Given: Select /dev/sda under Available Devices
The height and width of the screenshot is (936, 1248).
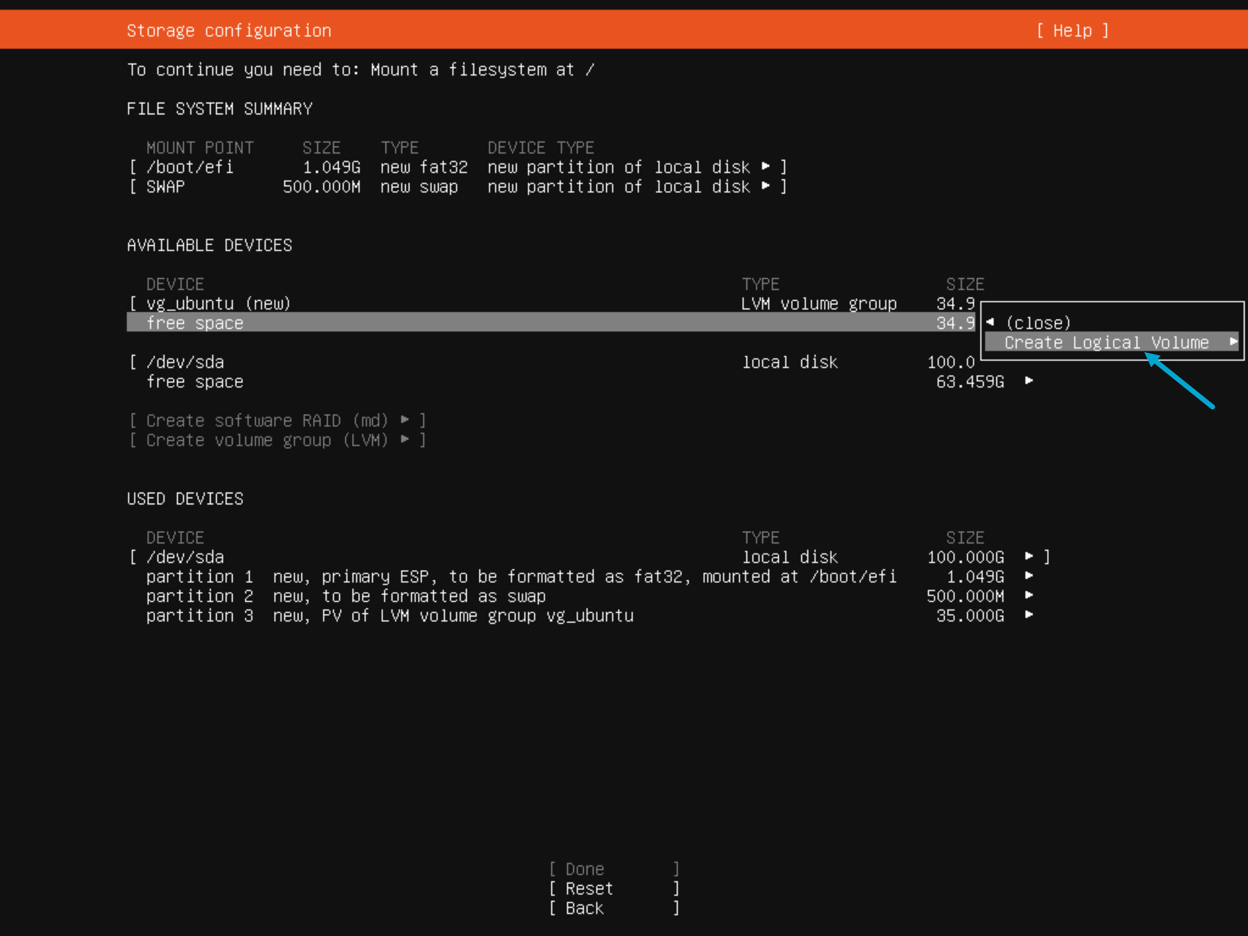Looking at the screenshot, I should tap(185, 362).
